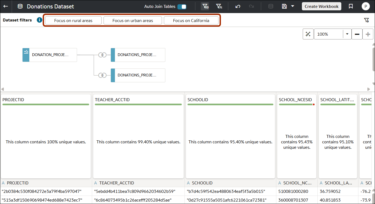375x204 pixels.
Task: Select the Dataset filters funnel icon
Action: pyautogui.click(x=205, y=6)
